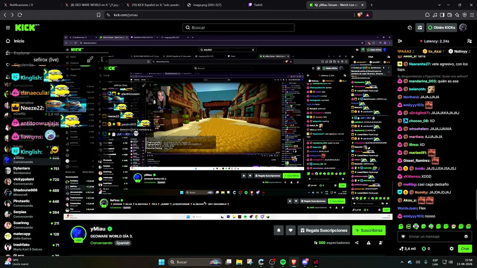Open the leaderboard icon next to Obtén KICKs
This screenshot has width=477, height=268.
click(x=420, y=28)
